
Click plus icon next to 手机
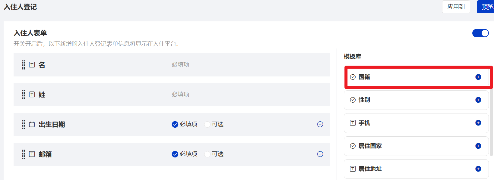tap(478, 123)
